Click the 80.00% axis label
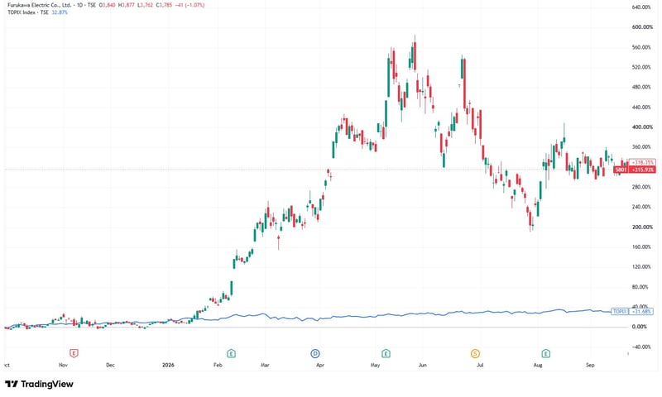 click(640, 287)
